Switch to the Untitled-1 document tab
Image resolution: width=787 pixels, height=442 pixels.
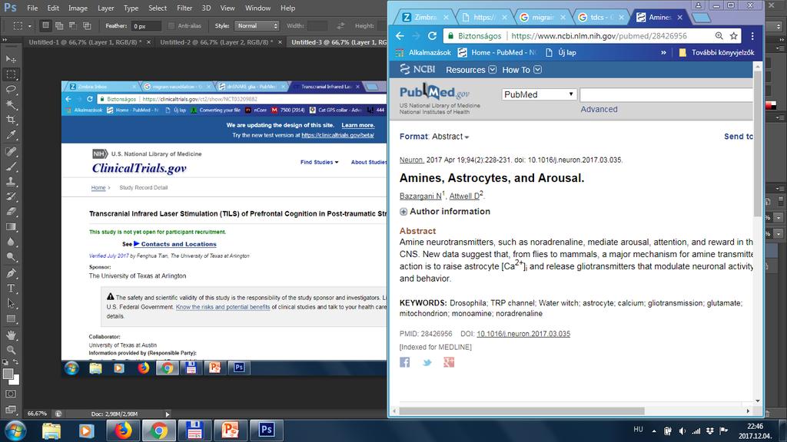[85, 42]
